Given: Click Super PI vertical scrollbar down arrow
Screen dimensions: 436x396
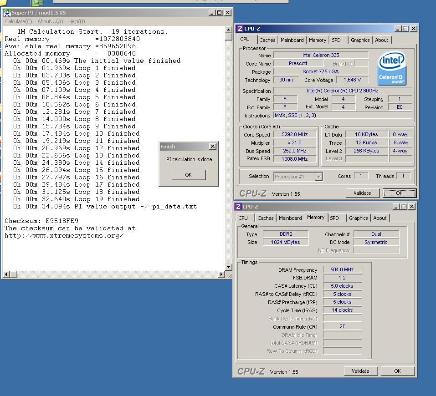Looking at the screenshot, I should click(x=228, y=267).
